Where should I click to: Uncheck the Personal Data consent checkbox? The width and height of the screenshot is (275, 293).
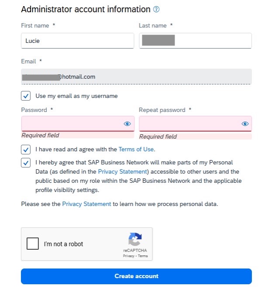[26, 162]
